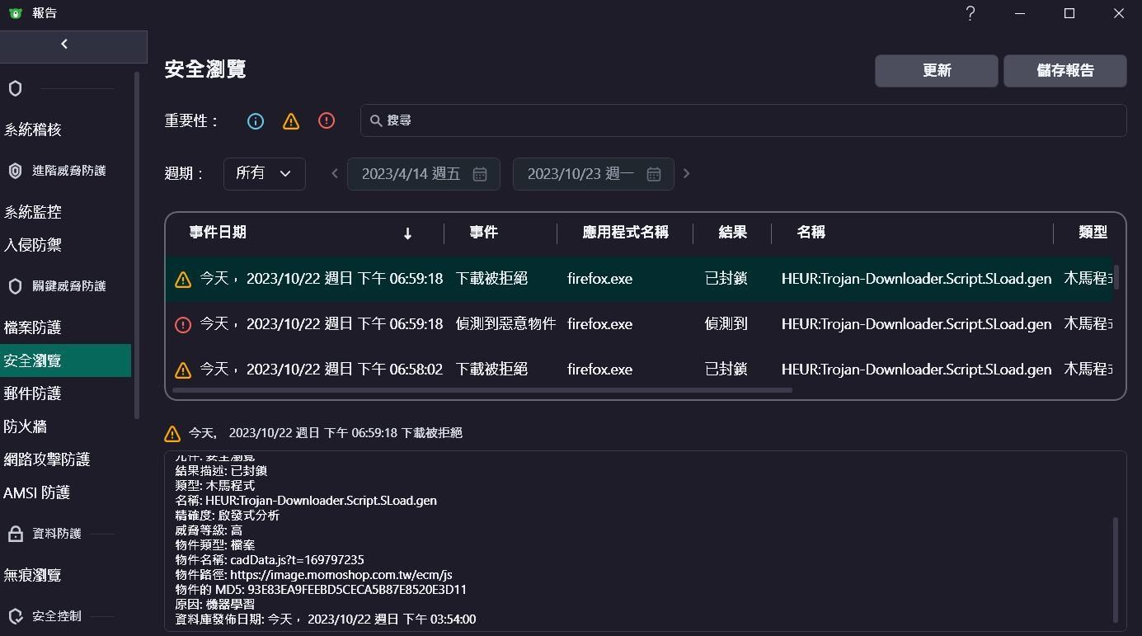Toggle sort order arrow on 事件日期 column
Image resolution: width=1142 pixels, height=636 pixels.
407,233
